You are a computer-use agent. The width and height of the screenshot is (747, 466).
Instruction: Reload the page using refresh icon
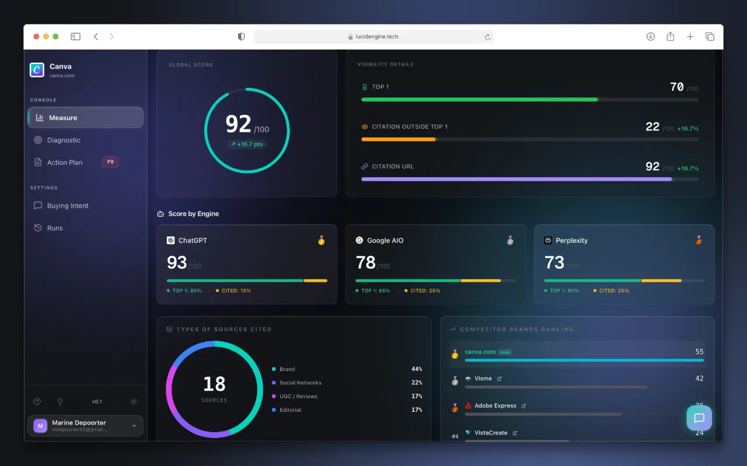(x=487, y=37)
